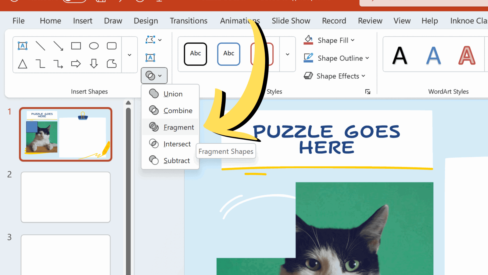Select the Rounded Rectangle shape
This screenshot has width=488, height=275.
point(112,46)
